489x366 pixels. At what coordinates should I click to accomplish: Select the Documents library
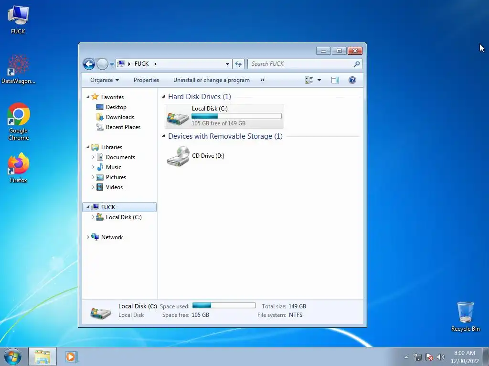120,157
